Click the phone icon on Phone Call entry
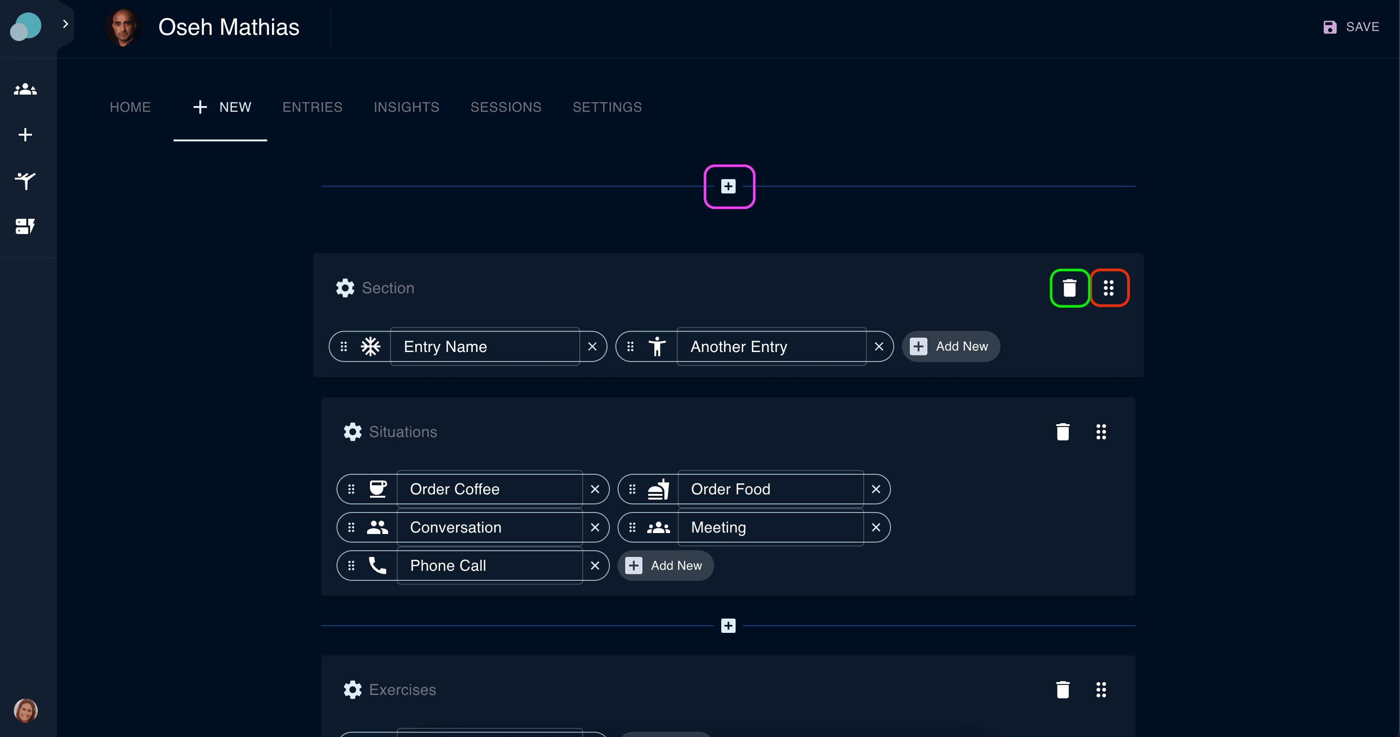Screen dimensions: 1400x737 click(377, 565)
